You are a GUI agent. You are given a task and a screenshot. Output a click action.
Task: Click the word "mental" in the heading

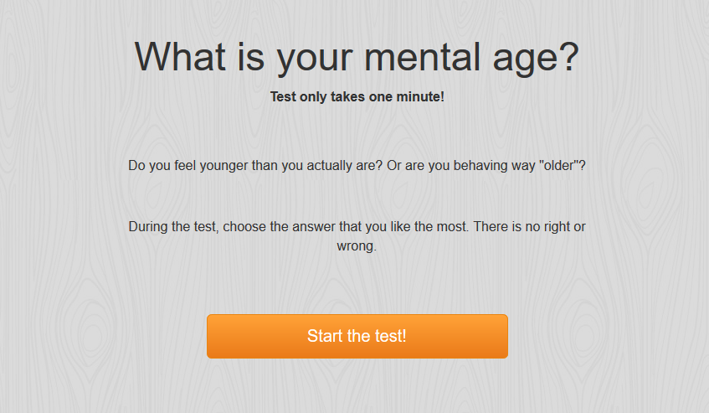tap(423, 58)
